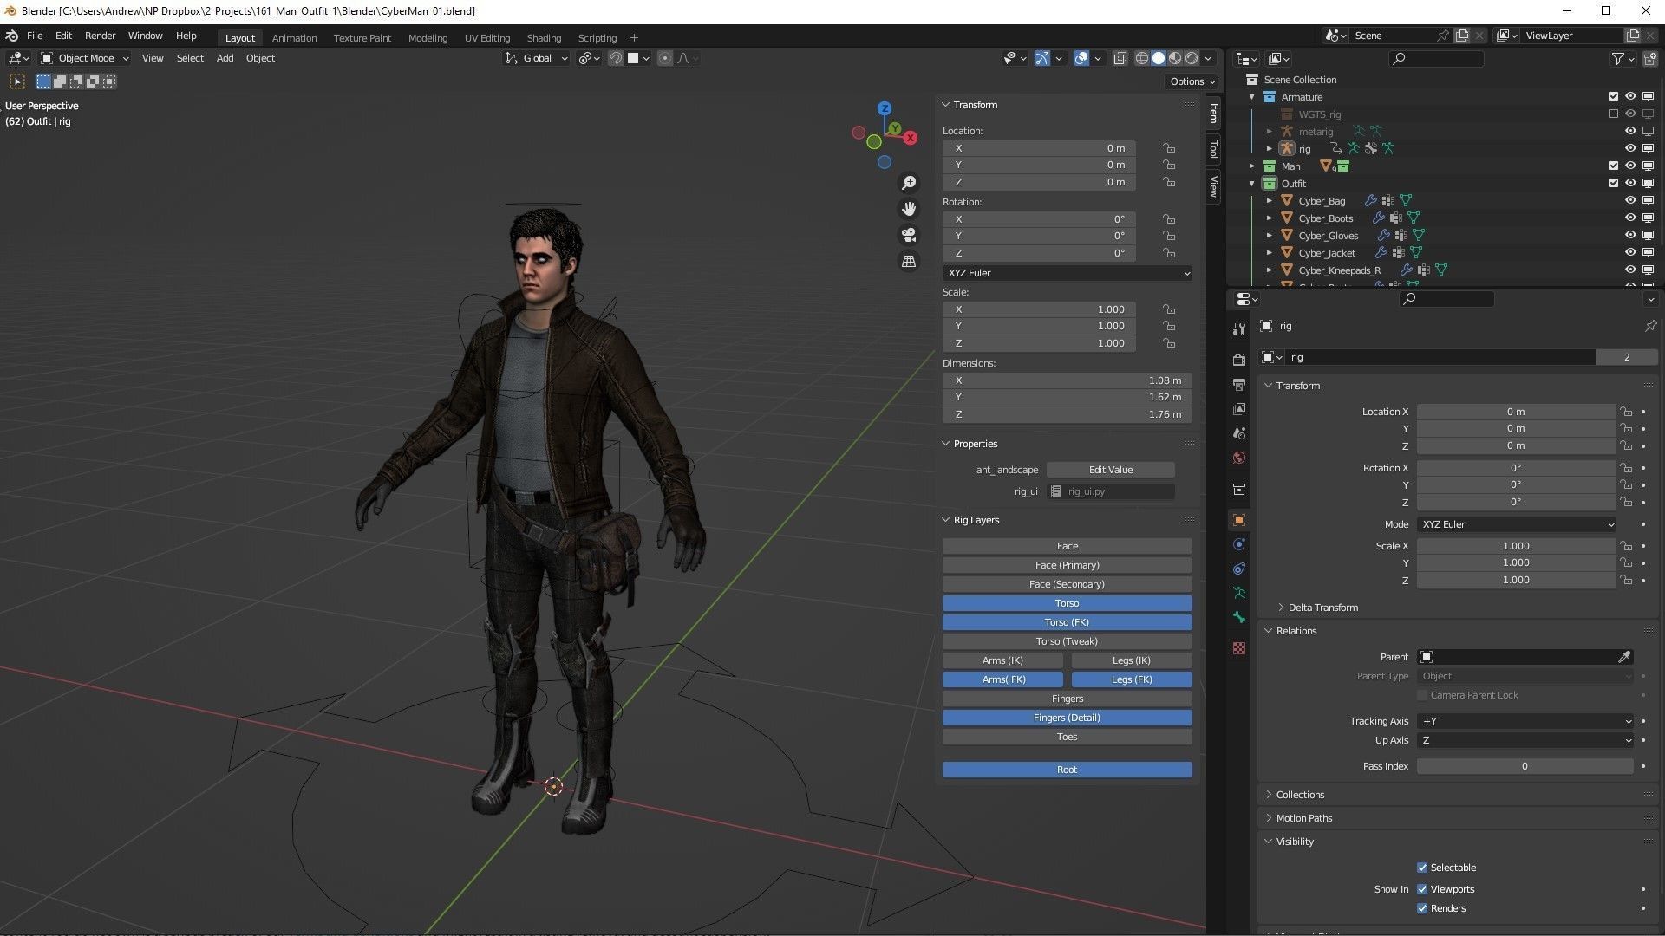Click the parent eyedropper icon
Viewport: 1665px width, 936px height.
(x=1624, y=657)
